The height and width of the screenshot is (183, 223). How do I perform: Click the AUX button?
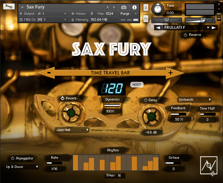(219, 14)
